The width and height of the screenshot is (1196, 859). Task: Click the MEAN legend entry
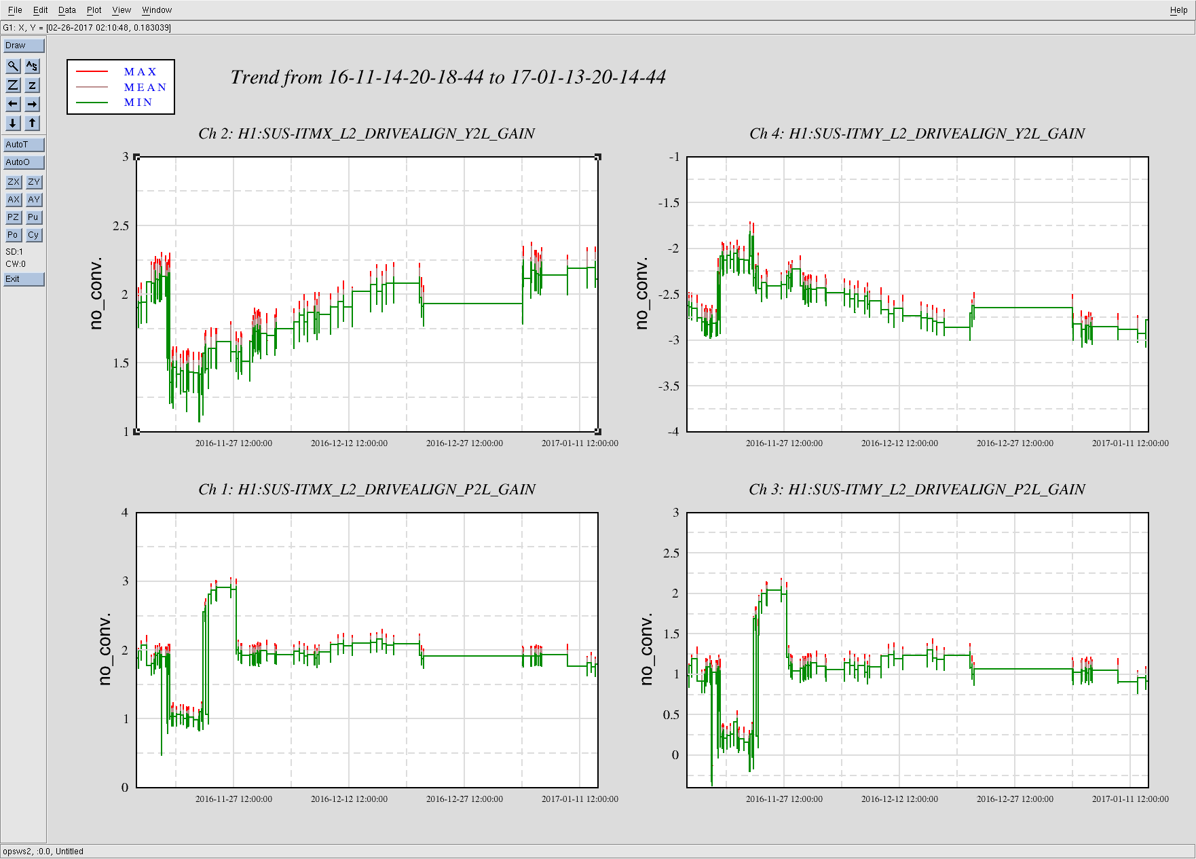coord(145,87)
